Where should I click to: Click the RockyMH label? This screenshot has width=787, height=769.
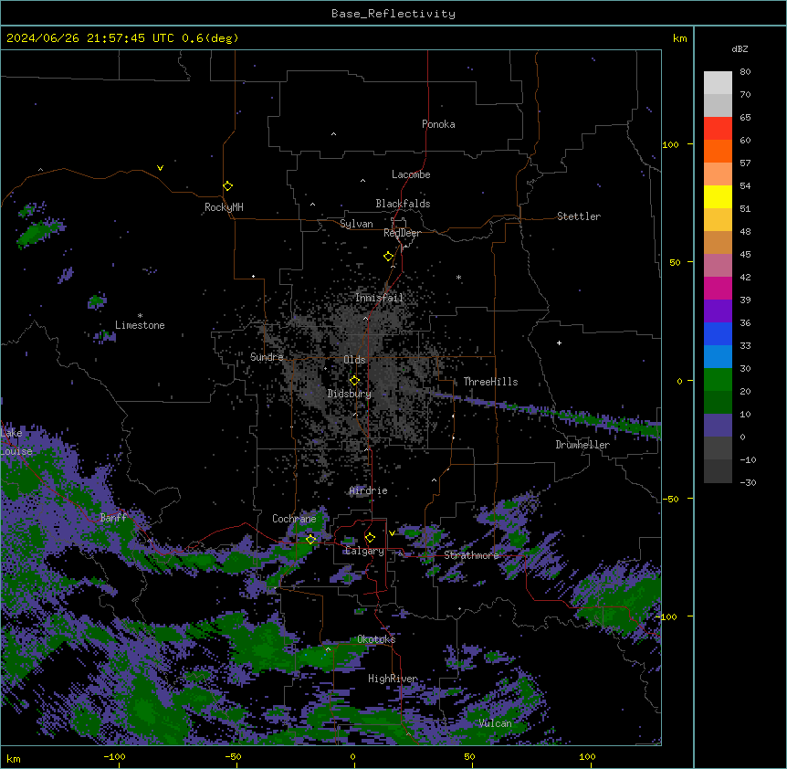point(224,207)
